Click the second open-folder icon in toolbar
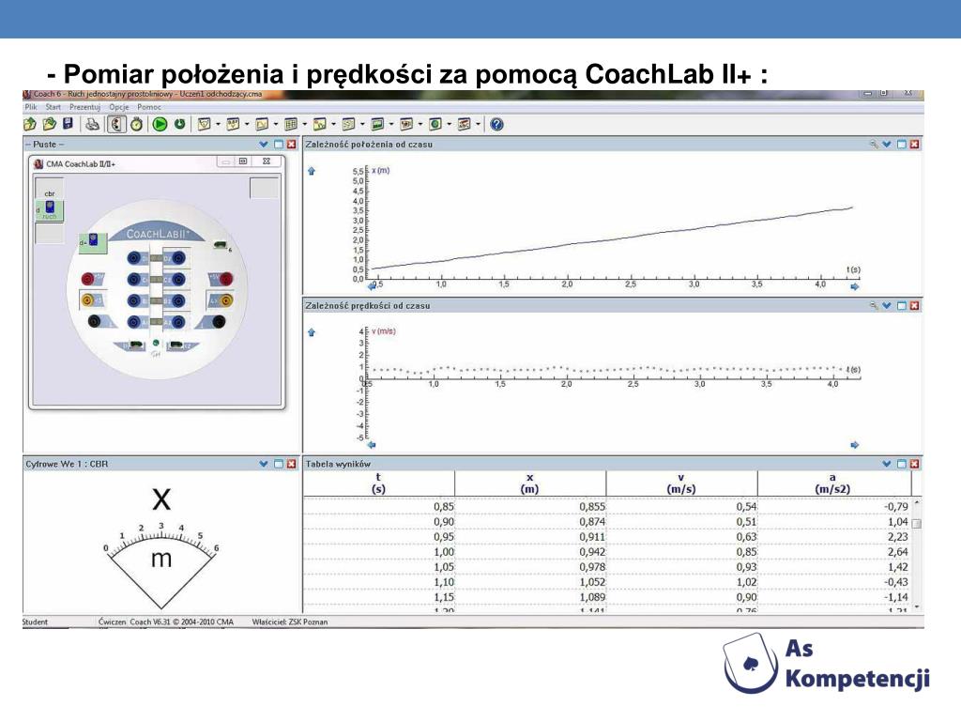961x721 pixels. coord(49,125)
